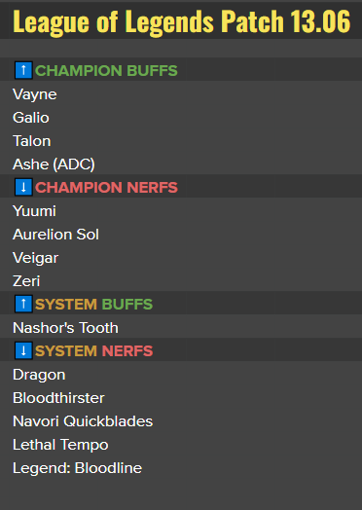Click the down-arrow icon beside System Nerfs
The height and width of the screenshot is (510, 362).
[23, 350]
